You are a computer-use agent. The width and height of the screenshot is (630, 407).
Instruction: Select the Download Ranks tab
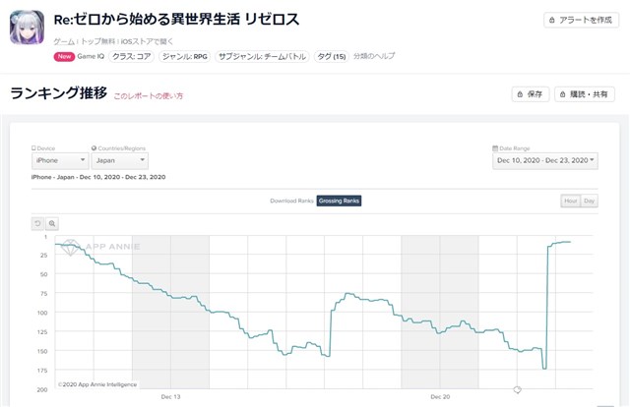291,201
